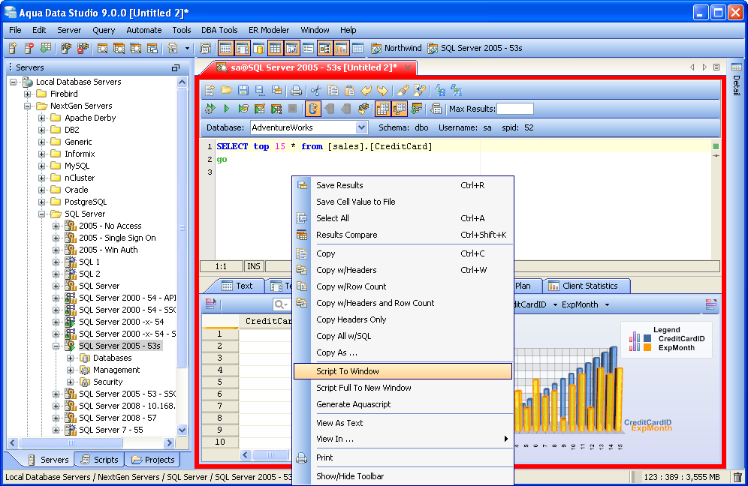Expand the MySQL folder node
748x486 pixels.
pyautogui.click(x=42, y=166)
